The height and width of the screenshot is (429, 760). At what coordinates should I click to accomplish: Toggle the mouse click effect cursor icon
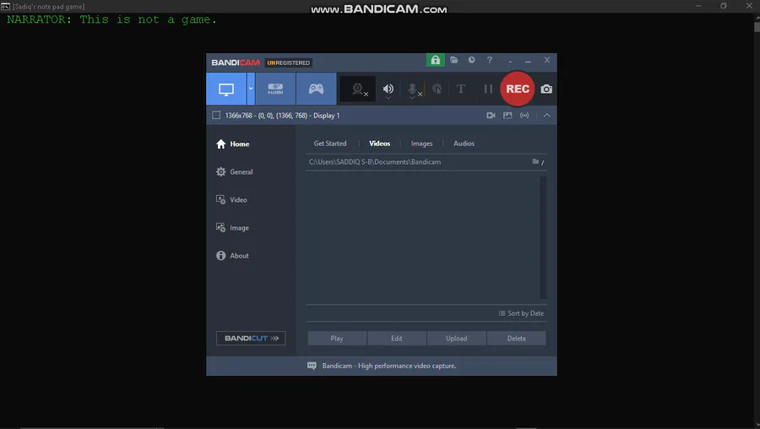point(437,90)
